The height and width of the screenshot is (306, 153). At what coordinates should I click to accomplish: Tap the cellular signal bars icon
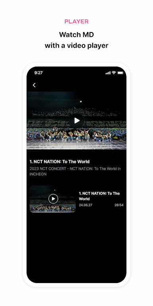point(108,73)
